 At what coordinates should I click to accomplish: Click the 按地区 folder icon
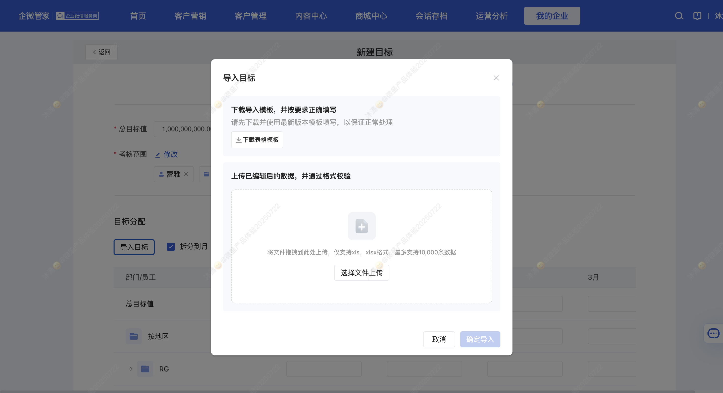tap(134, 336)
